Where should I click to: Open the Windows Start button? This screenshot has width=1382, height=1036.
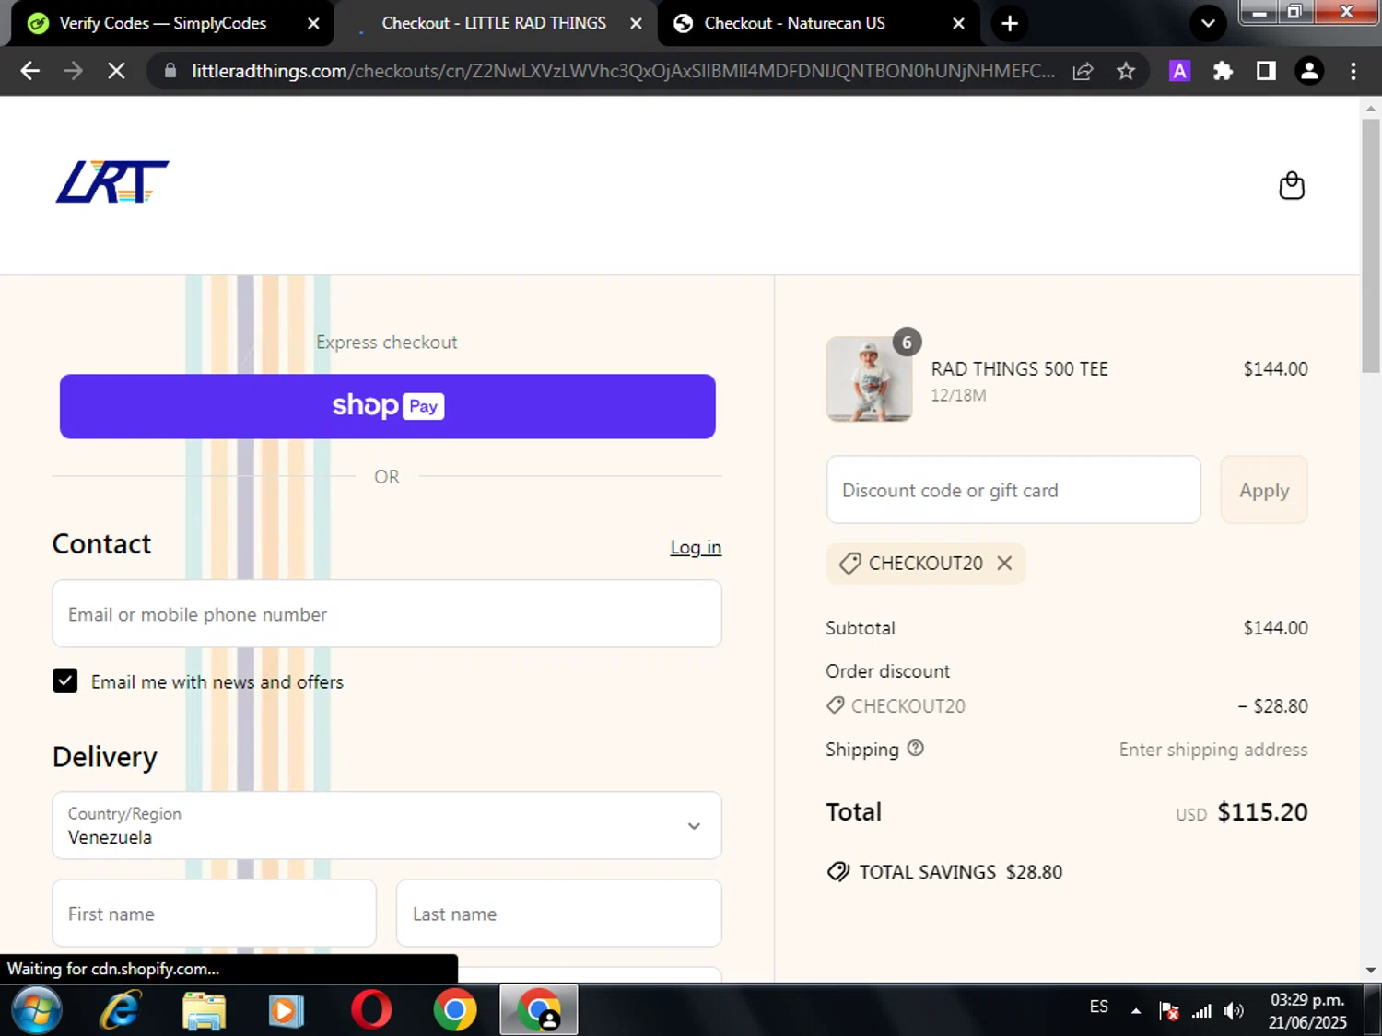37,1010
